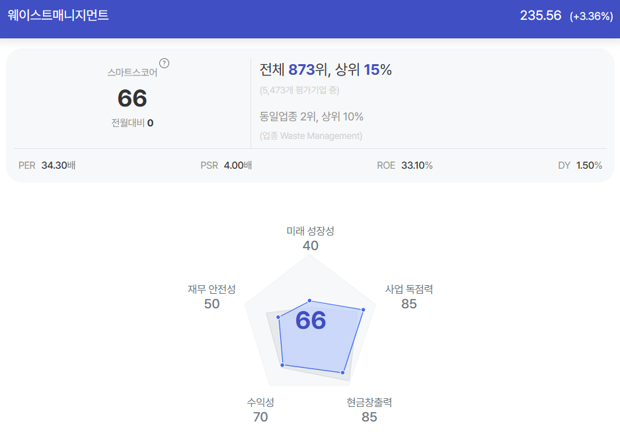Screen dimensions: 620x440
Task: Click the stock price 235.56
Action: pos(541,15)
